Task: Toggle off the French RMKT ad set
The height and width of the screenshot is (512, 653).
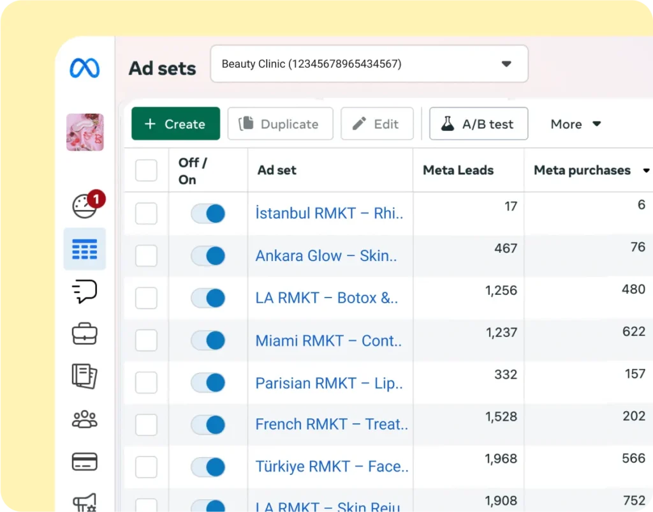Action: [x=208, y=425]
